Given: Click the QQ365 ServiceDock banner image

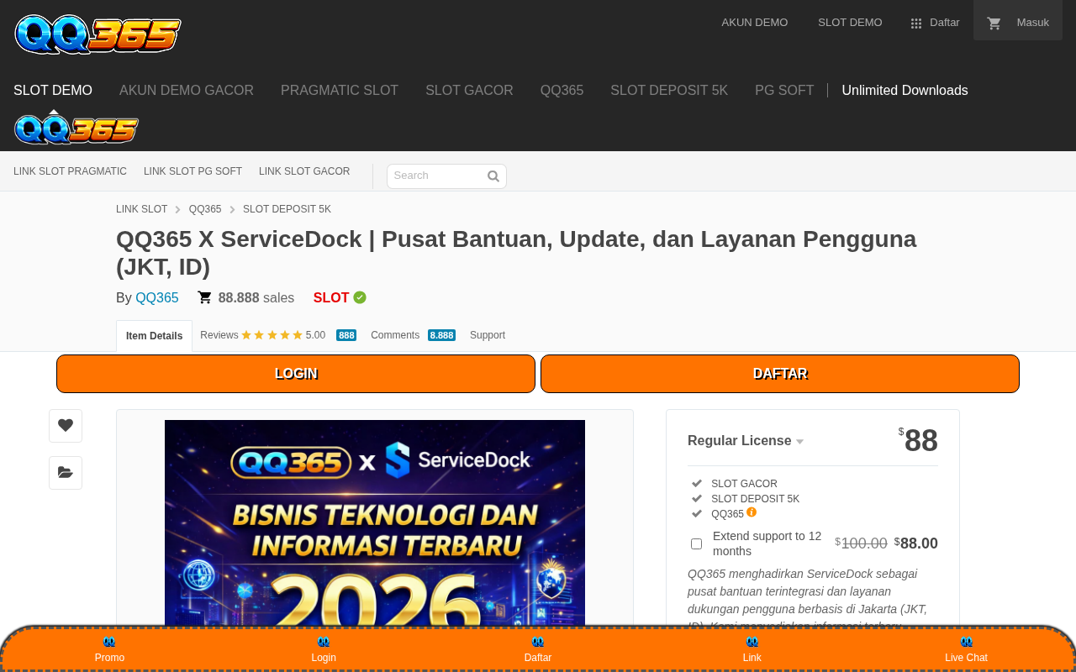Looking at the screenshot, I should [375, 522].
